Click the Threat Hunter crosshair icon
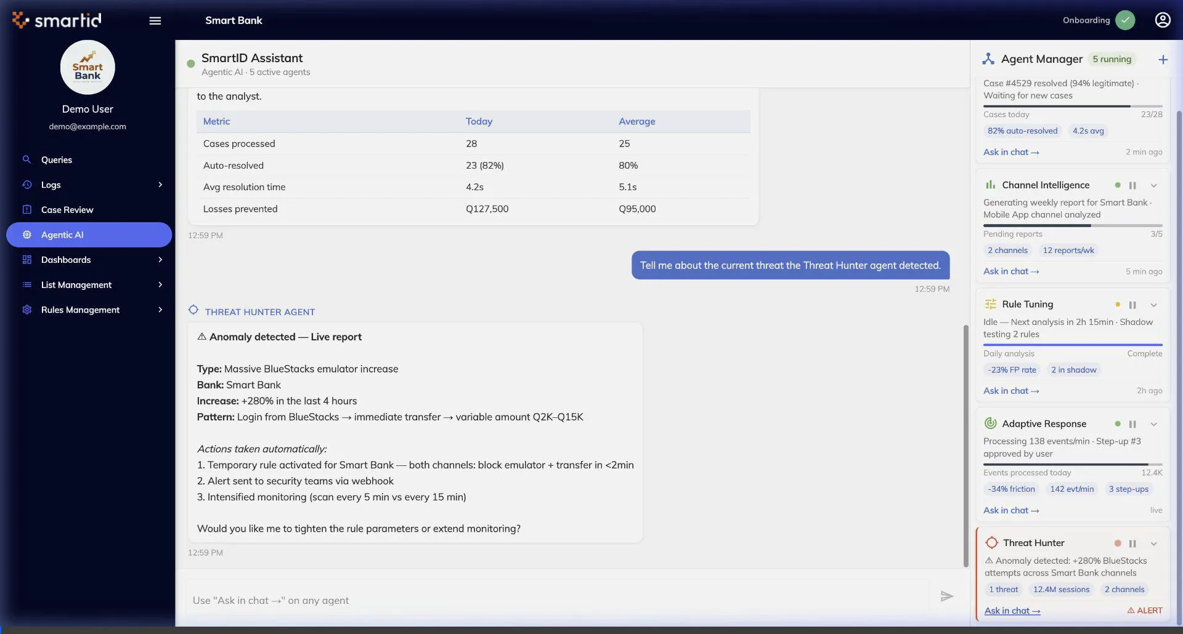 point(991,543)
